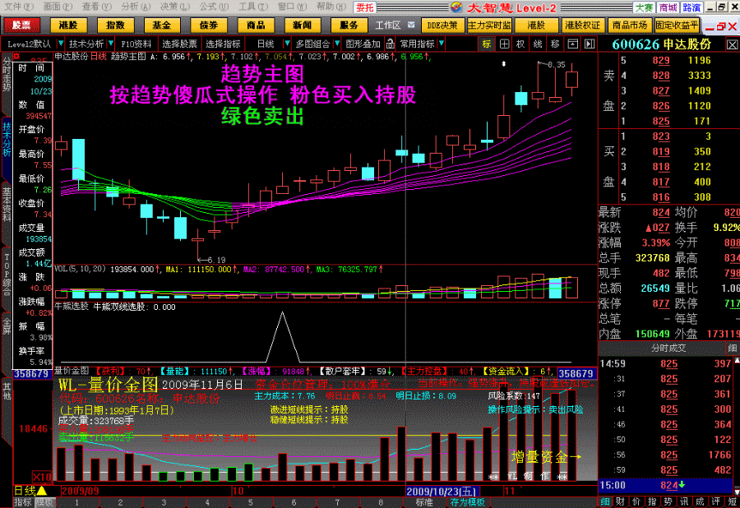Open the 帮助 menu

(x=331, y=7)
